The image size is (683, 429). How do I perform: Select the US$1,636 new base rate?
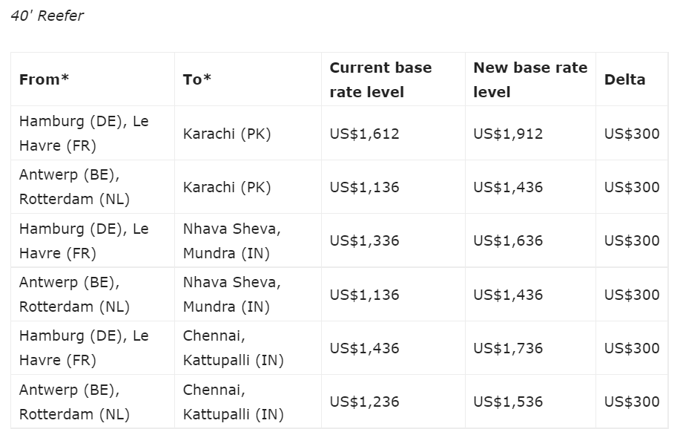(x=508, y=240)
